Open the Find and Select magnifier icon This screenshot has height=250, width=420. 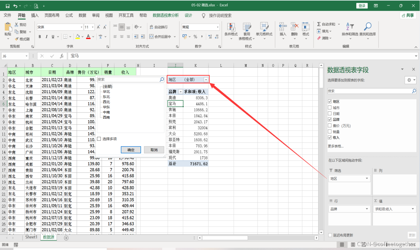pyautogui.click(x=368, y=27)
